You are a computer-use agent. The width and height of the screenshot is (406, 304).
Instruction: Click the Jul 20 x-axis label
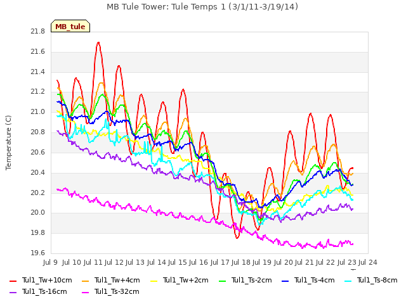[284, 262]
